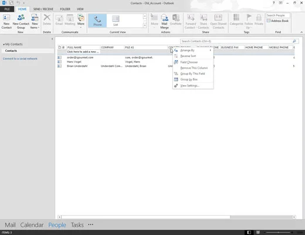The height and width of the screenshot is (235, 305).
Task: Select Remove This Column menu entry
Action: click(x=193, y=68)
